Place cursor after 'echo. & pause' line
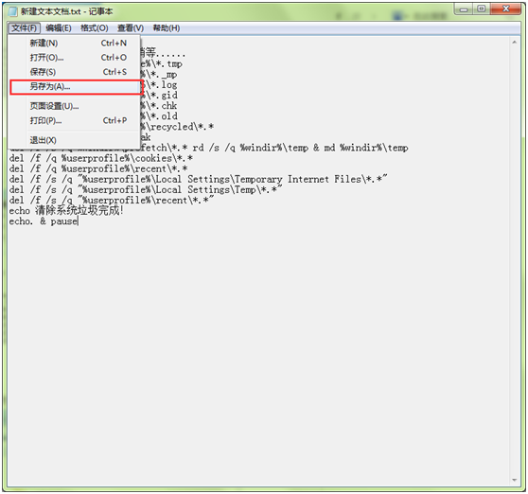The image size is (528, 494). 79,221
